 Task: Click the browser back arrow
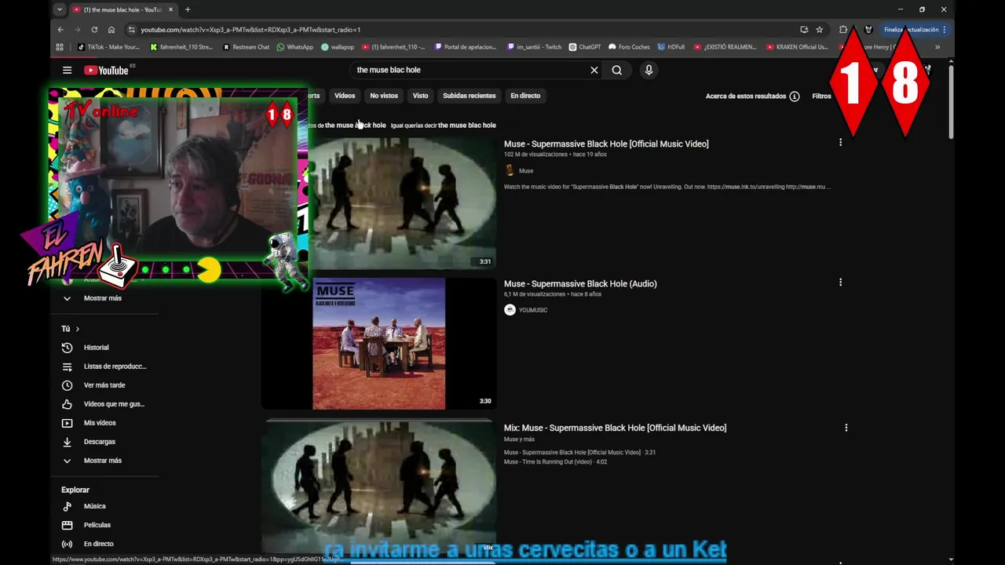[x=60, y=30]
